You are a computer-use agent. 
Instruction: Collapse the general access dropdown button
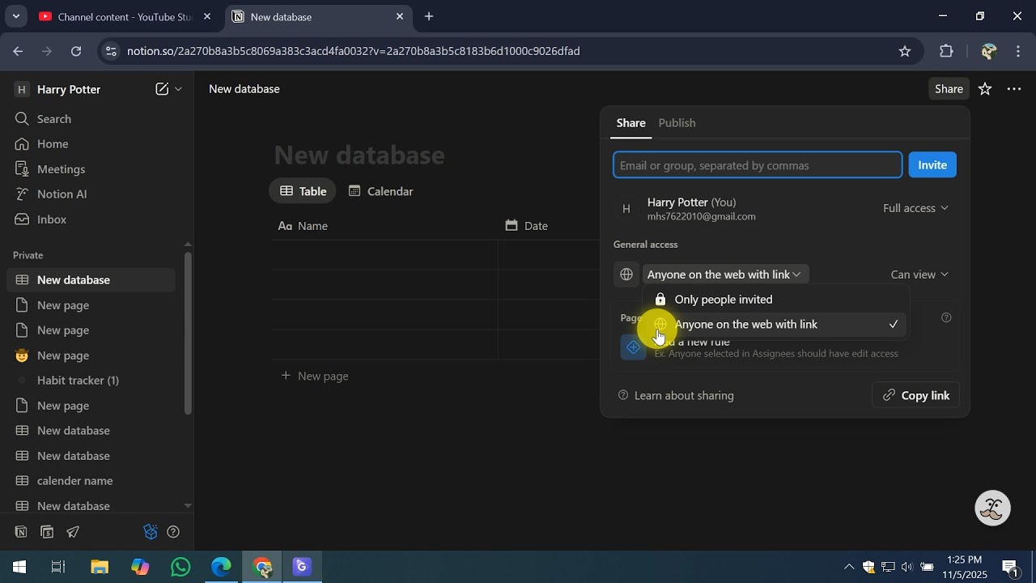725,274
